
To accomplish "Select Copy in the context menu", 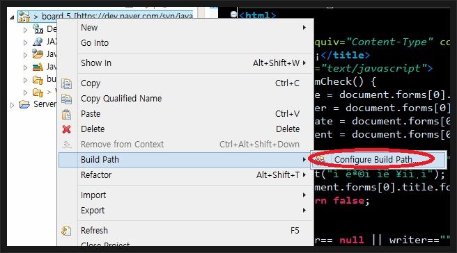I will tap(185, 83).
